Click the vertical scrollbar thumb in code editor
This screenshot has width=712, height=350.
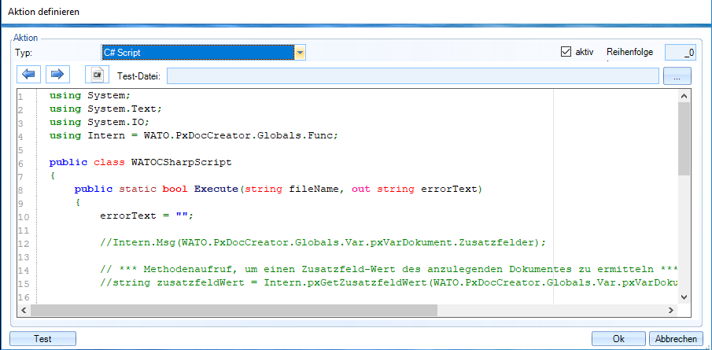click(684, 138)
